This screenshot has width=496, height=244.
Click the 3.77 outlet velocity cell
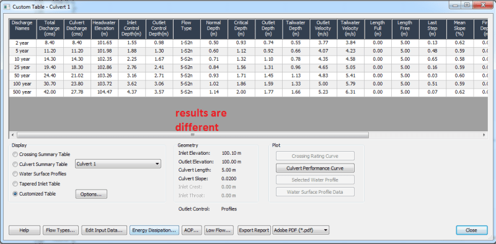coord(323,43)
